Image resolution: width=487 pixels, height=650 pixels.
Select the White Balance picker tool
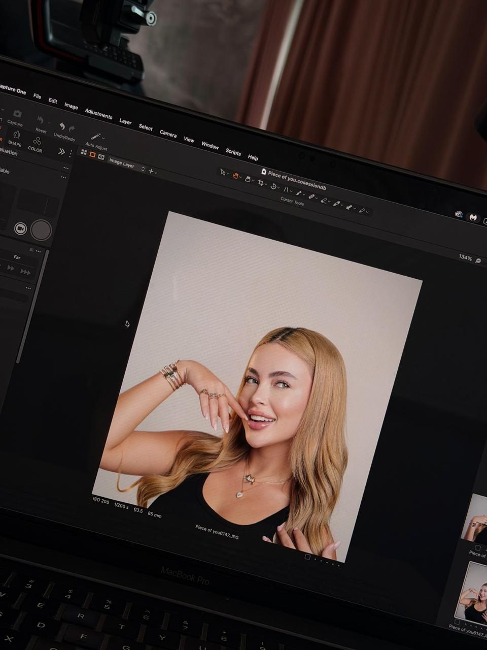336,203
